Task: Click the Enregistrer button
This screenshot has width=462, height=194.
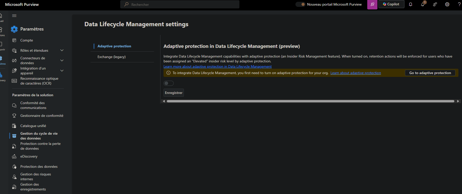Action: (x=174, y=93)
